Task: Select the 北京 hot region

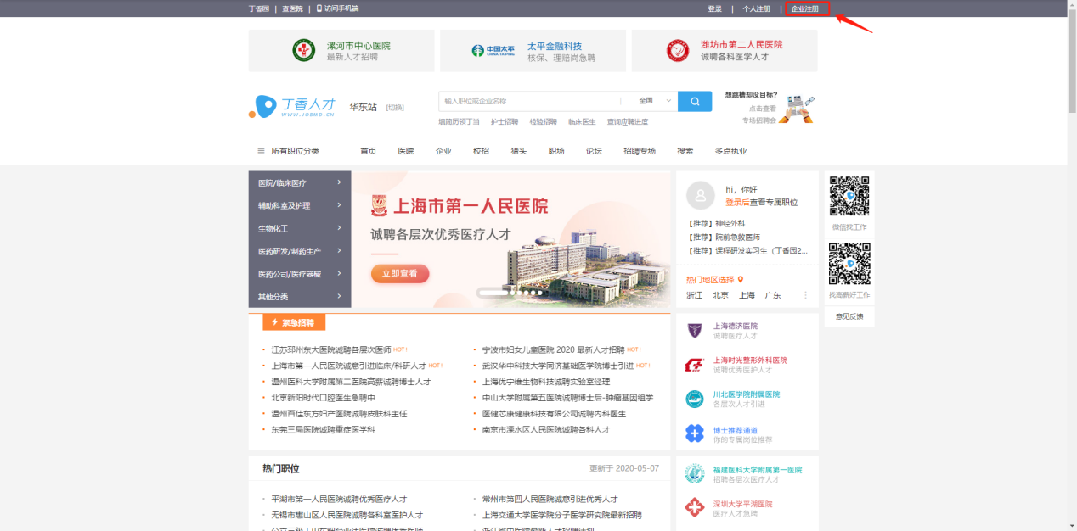Action: coord(720,295)
